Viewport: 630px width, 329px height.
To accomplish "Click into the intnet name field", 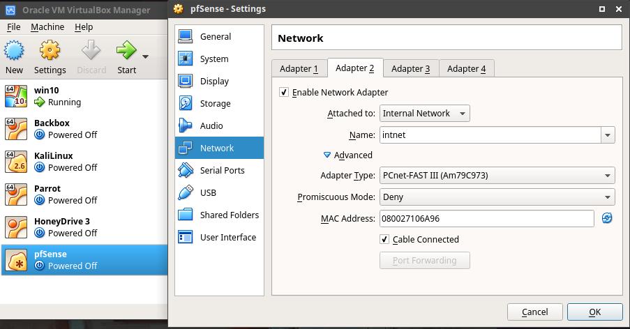I will tap(490, 135).
